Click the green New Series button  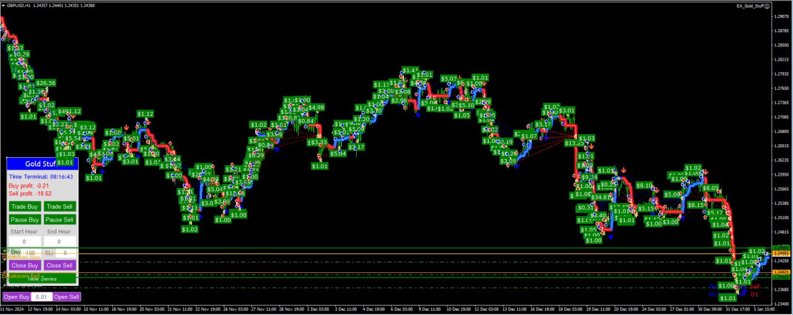[42, 278]
